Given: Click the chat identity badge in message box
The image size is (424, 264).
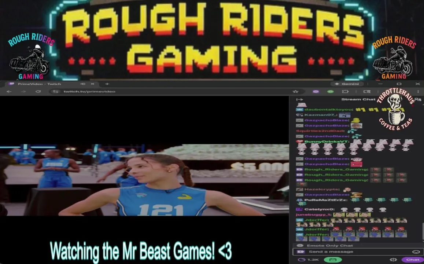Looking at the screenshot, I should (x=300, y=252).
